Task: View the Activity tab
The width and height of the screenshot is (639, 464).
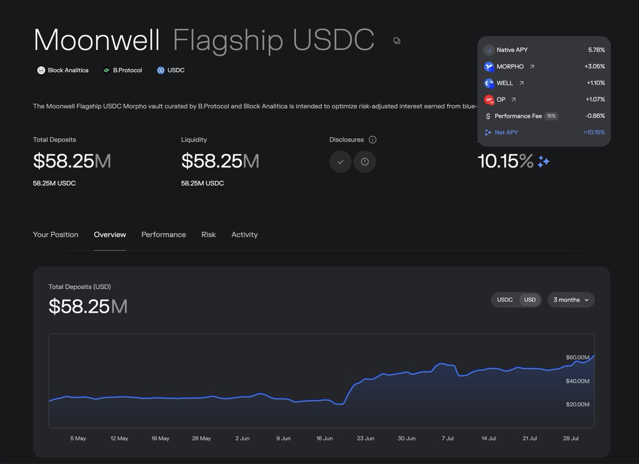Action: pyautogui.click(x=244, y=235)
